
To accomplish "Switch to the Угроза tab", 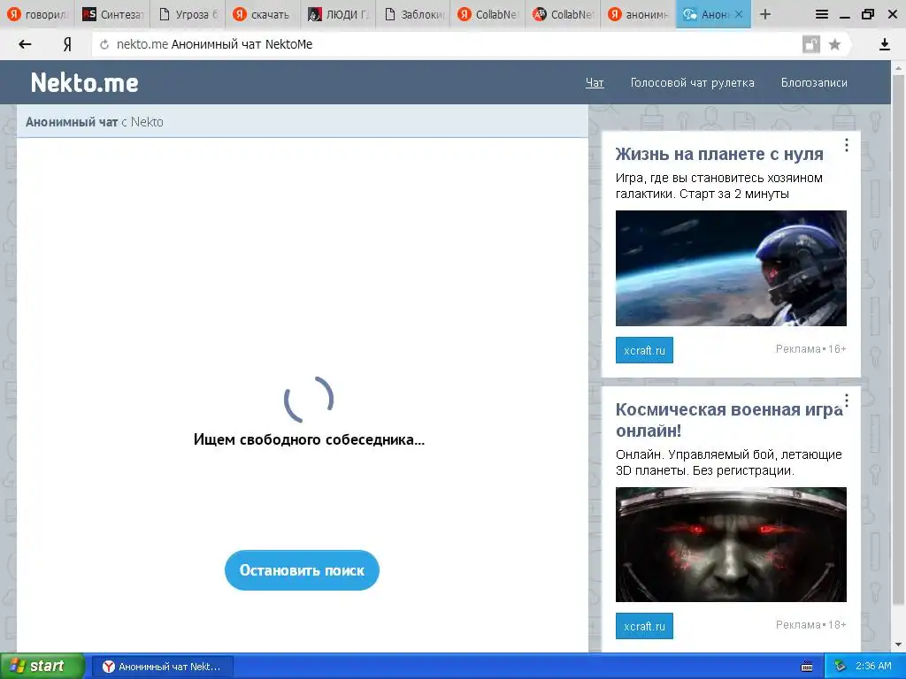I will tap(188, 14).
